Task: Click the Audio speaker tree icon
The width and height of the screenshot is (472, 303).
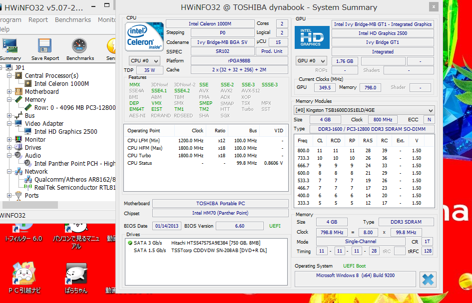Action: [18, 155]
